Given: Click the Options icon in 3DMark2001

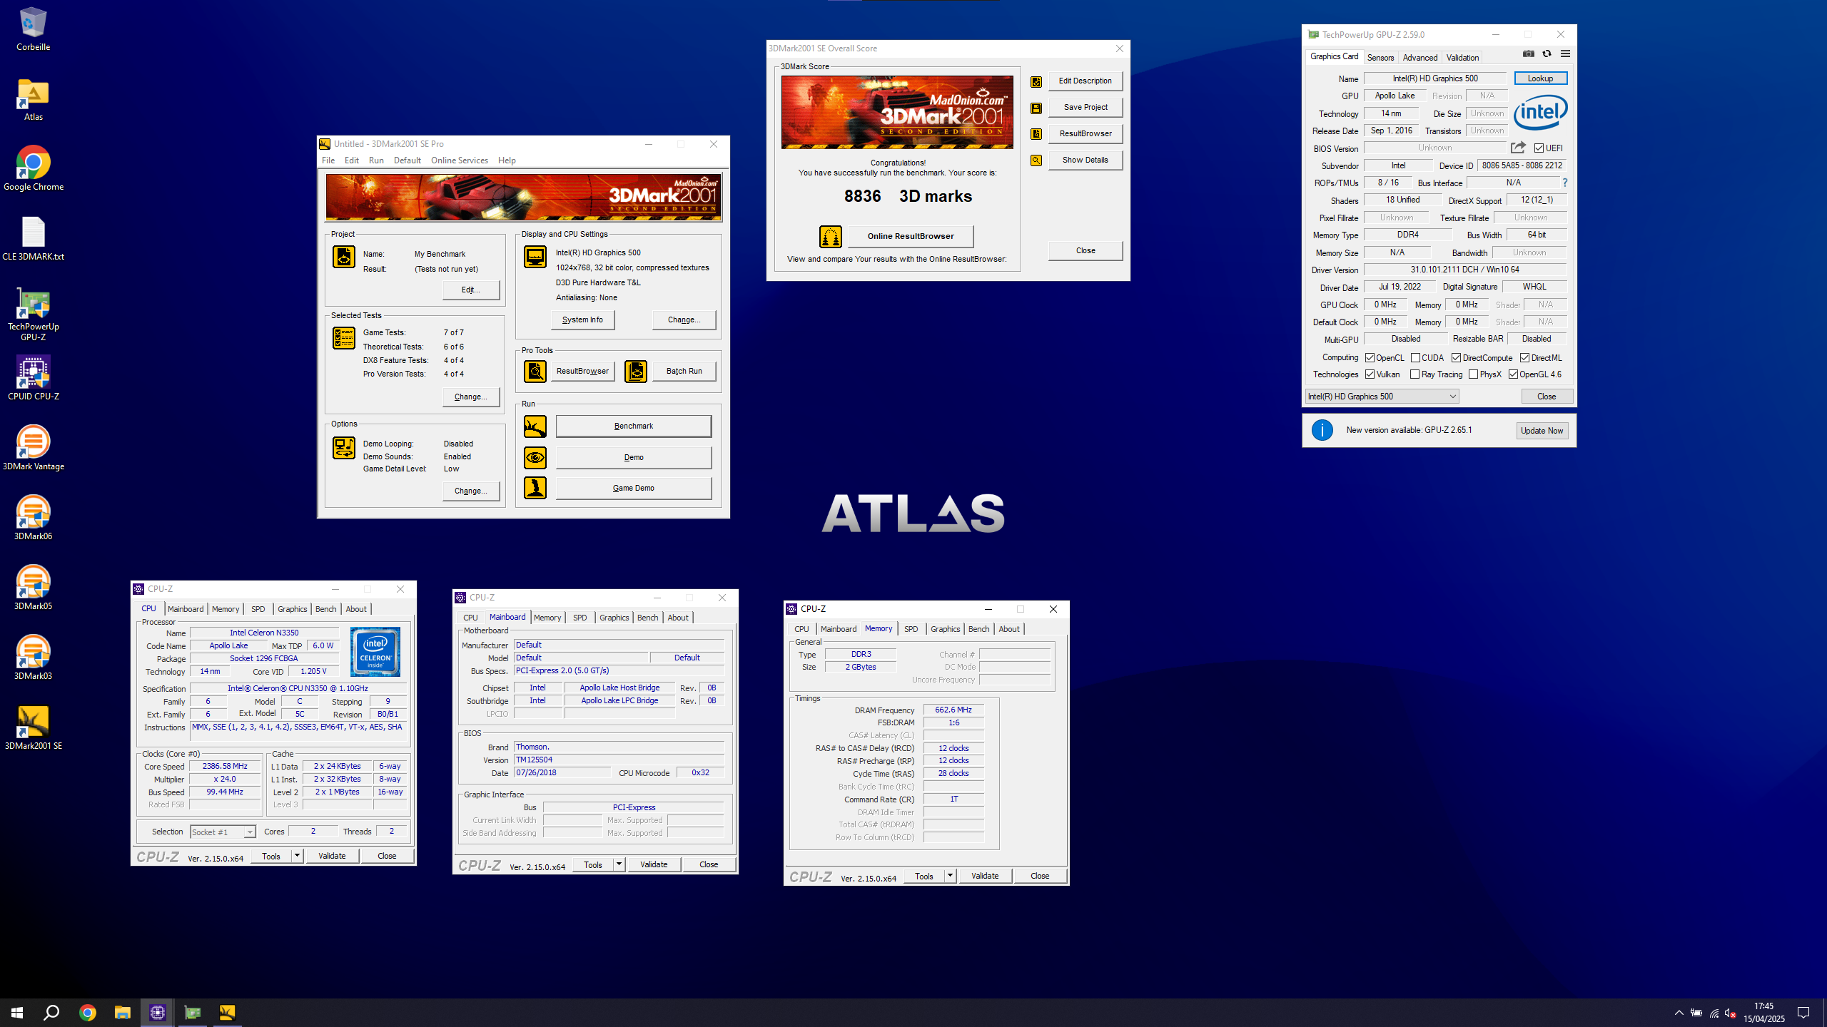Looking at the screenshot, I should [344, 448].
